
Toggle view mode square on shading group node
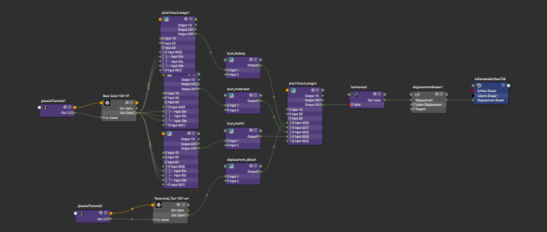click(503, 85)
